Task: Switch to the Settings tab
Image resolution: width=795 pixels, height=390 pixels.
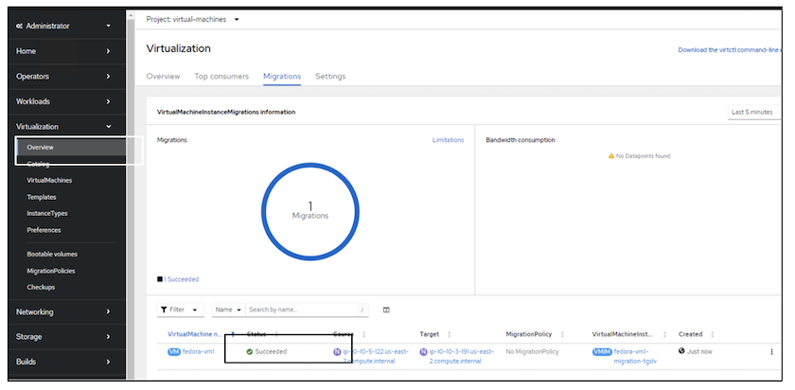Action: (330, 77)
